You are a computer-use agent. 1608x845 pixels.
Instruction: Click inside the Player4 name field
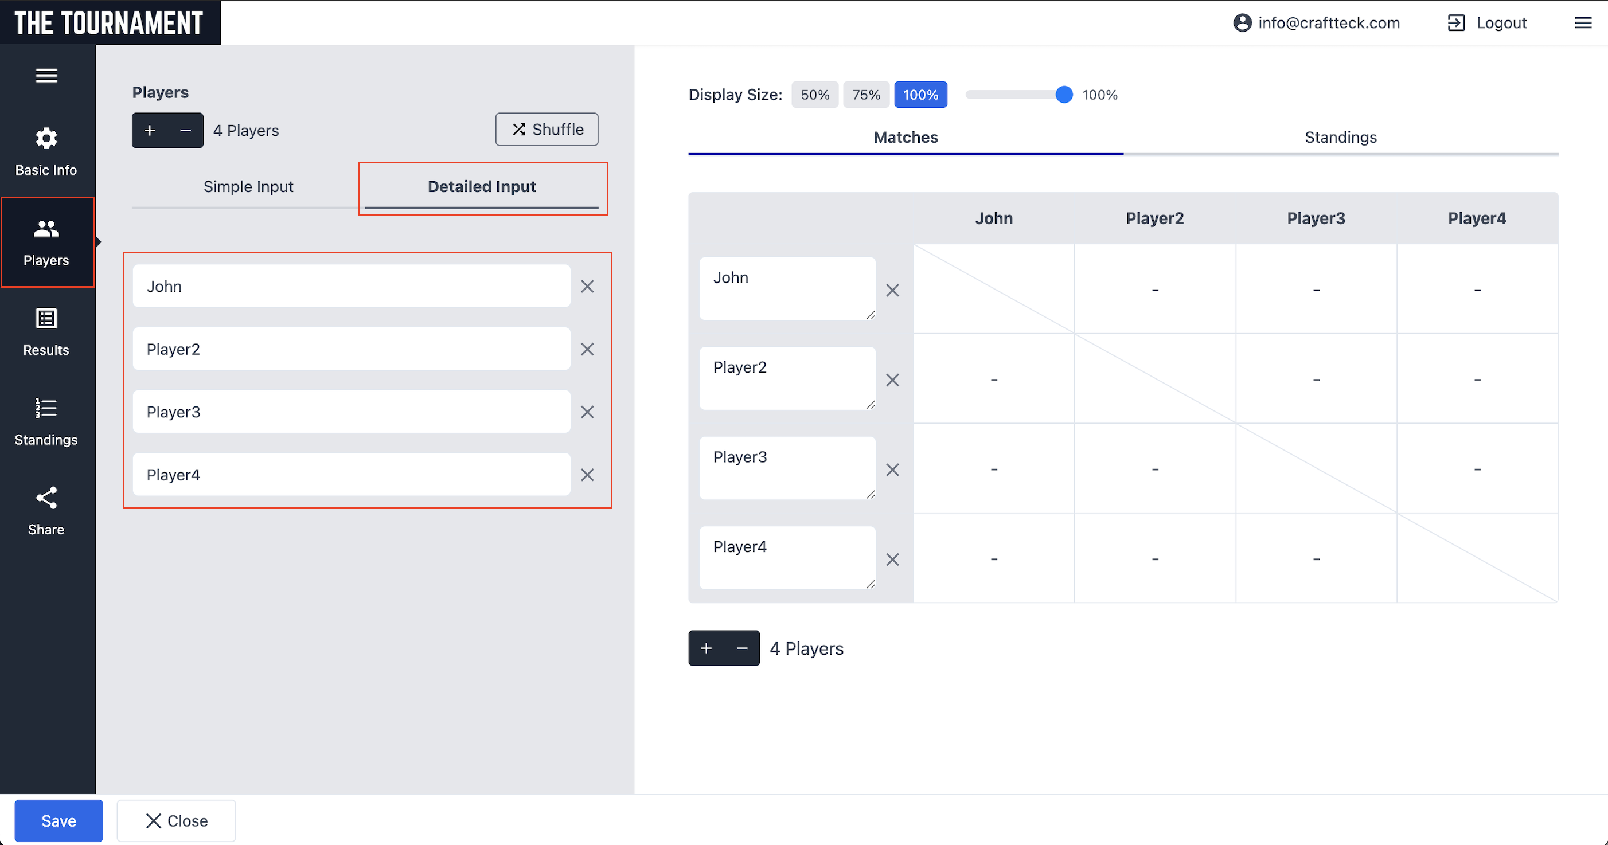(x=352, y=474)
